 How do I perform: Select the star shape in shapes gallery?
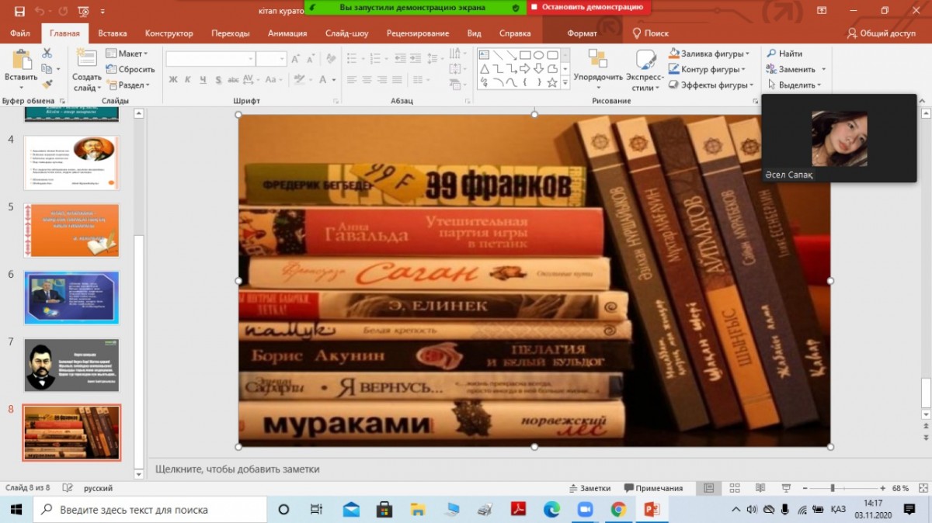[x=552, y=82]
